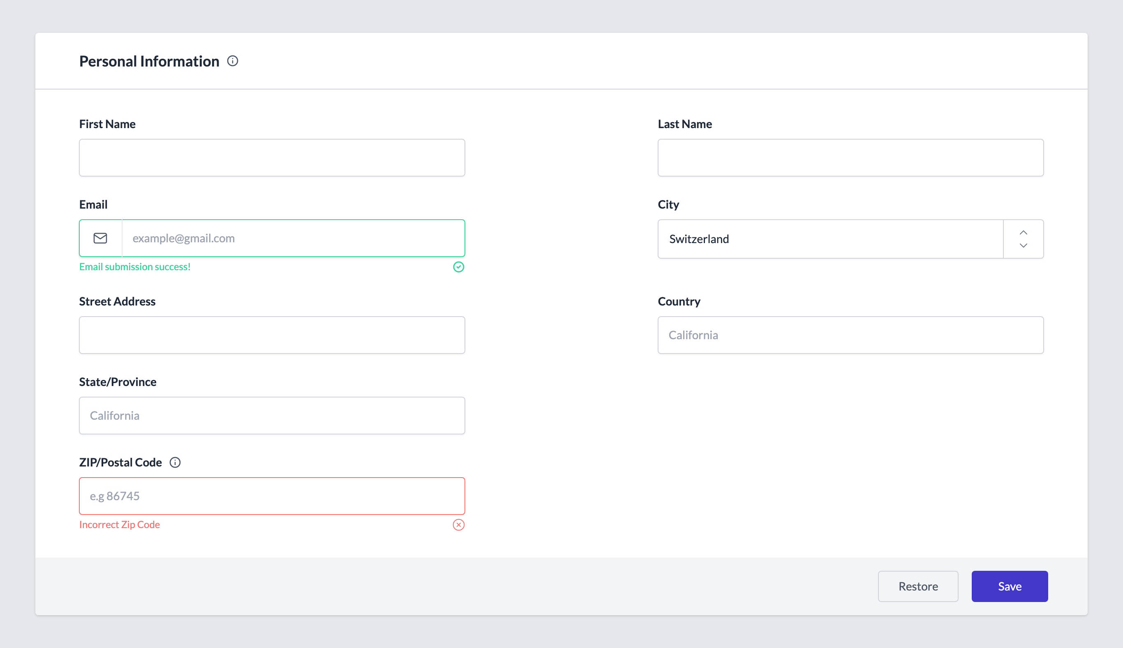This screenshot has width=1123, height=648.
Task: Click the red error circle icon near ZIP
Action: coord(458,524)
